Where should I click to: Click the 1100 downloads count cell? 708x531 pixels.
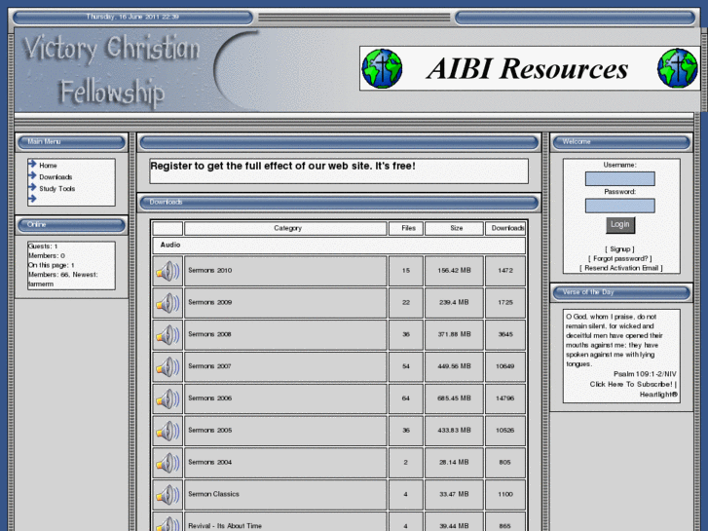[505, 494]
